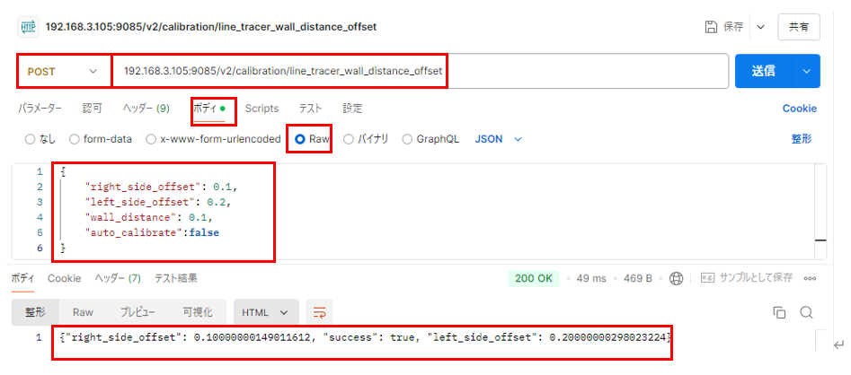Switch to the Scripts tab
The image size is (851, 375).
point(262,109)
